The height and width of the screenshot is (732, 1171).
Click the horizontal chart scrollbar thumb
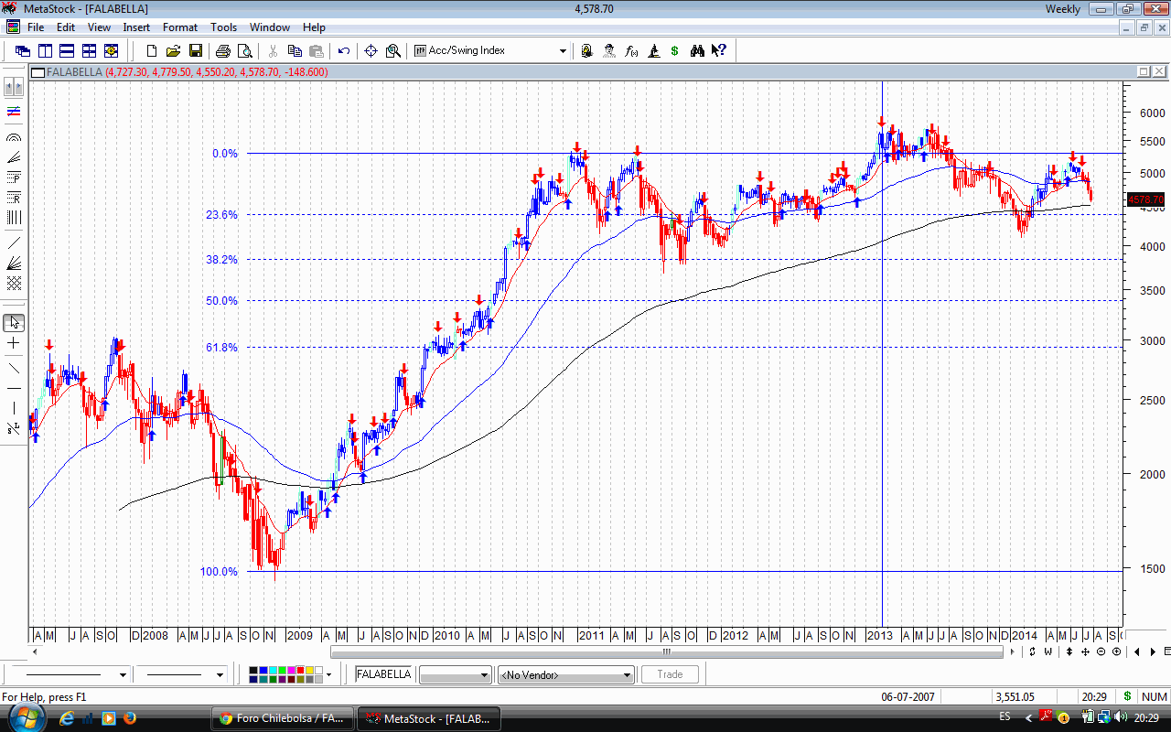667,652
